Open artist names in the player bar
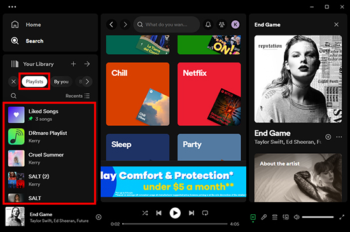 click(59, 221)
